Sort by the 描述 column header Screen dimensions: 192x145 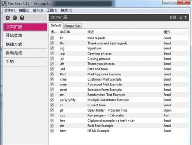(x=91, y=32)
